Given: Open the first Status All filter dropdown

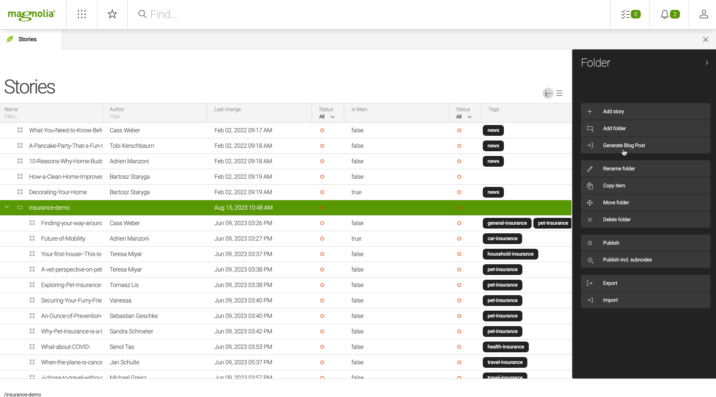Looking at the screenshot, I should (x=327, y=117).
